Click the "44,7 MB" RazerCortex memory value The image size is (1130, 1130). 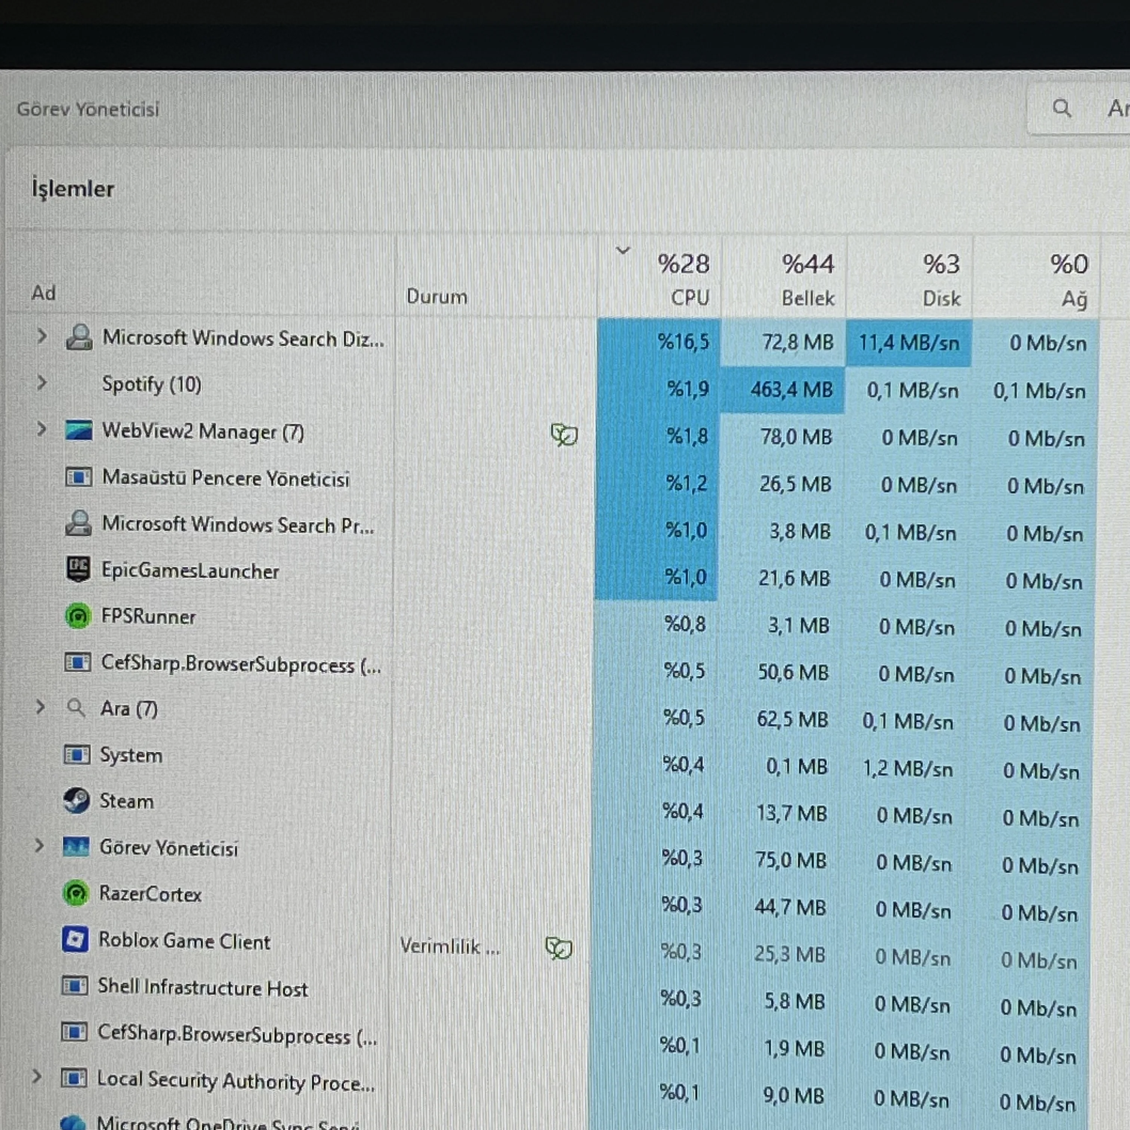(790, 907)
